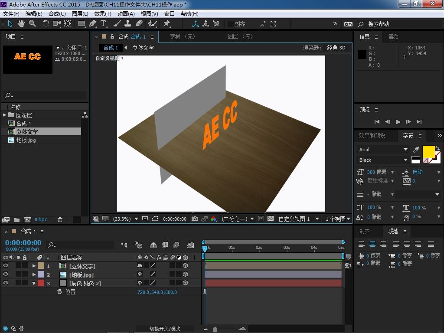Click the eyedropper in Character panel

[416, 150]
